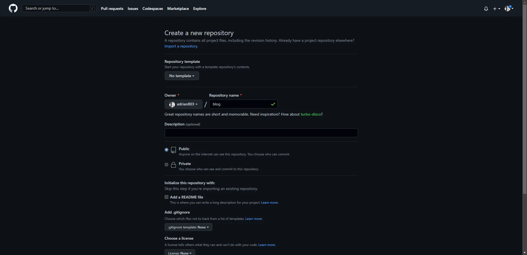
Task: Open the plus create-new menu
Action: [496, 9]
